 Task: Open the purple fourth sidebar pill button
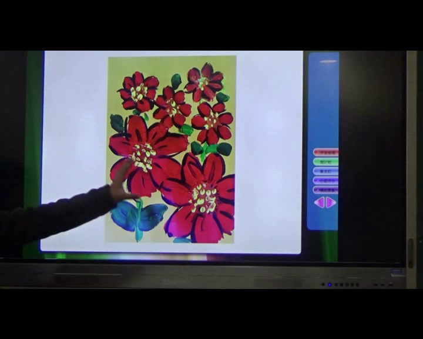click(326, 181)
